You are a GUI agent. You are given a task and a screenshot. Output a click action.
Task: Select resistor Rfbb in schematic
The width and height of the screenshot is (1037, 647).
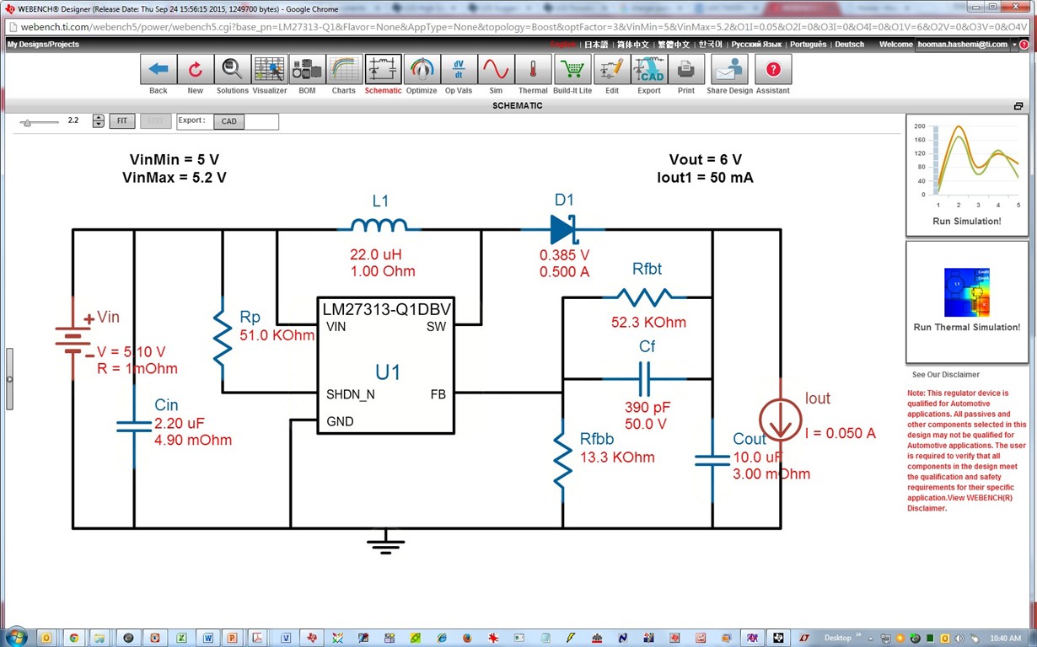563,459
